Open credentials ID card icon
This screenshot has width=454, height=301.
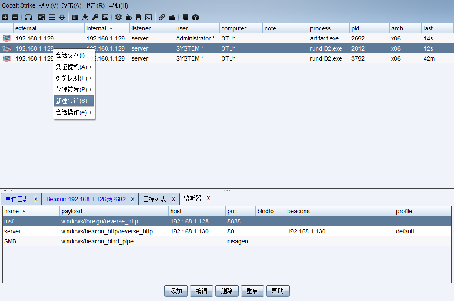click(x=75, y=18)
